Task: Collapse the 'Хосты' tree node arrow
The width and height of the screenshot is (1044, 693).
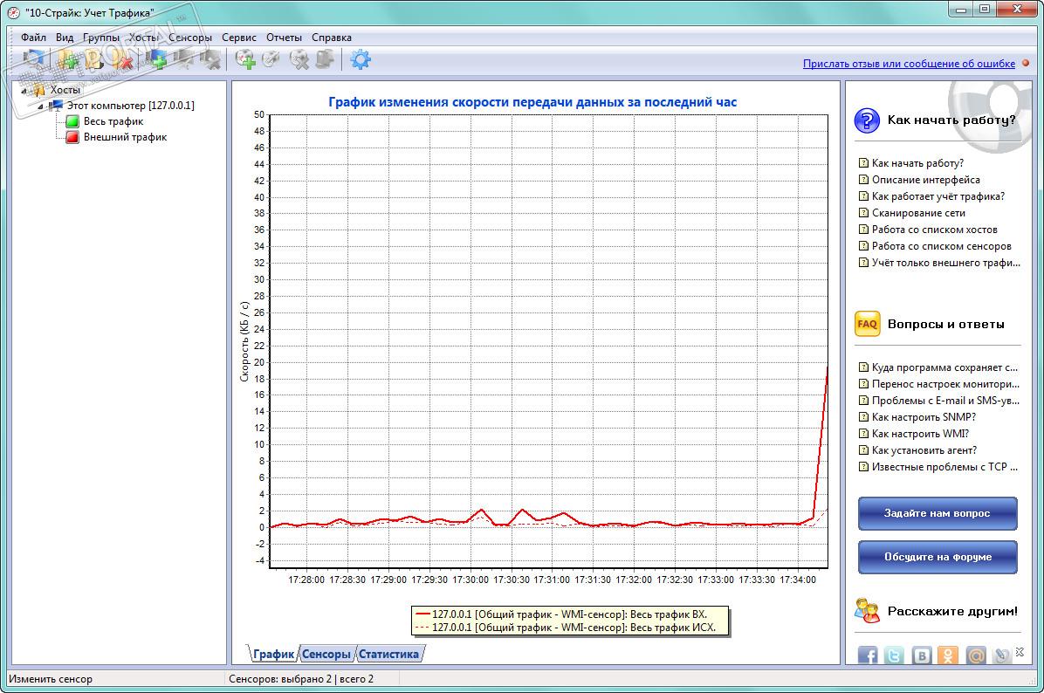Action: click(x=24, y=91)
